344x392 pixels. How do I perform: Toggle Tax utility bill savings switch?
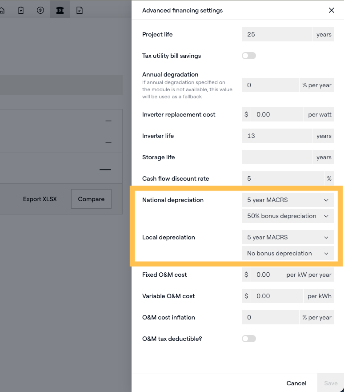pos(248,56)
